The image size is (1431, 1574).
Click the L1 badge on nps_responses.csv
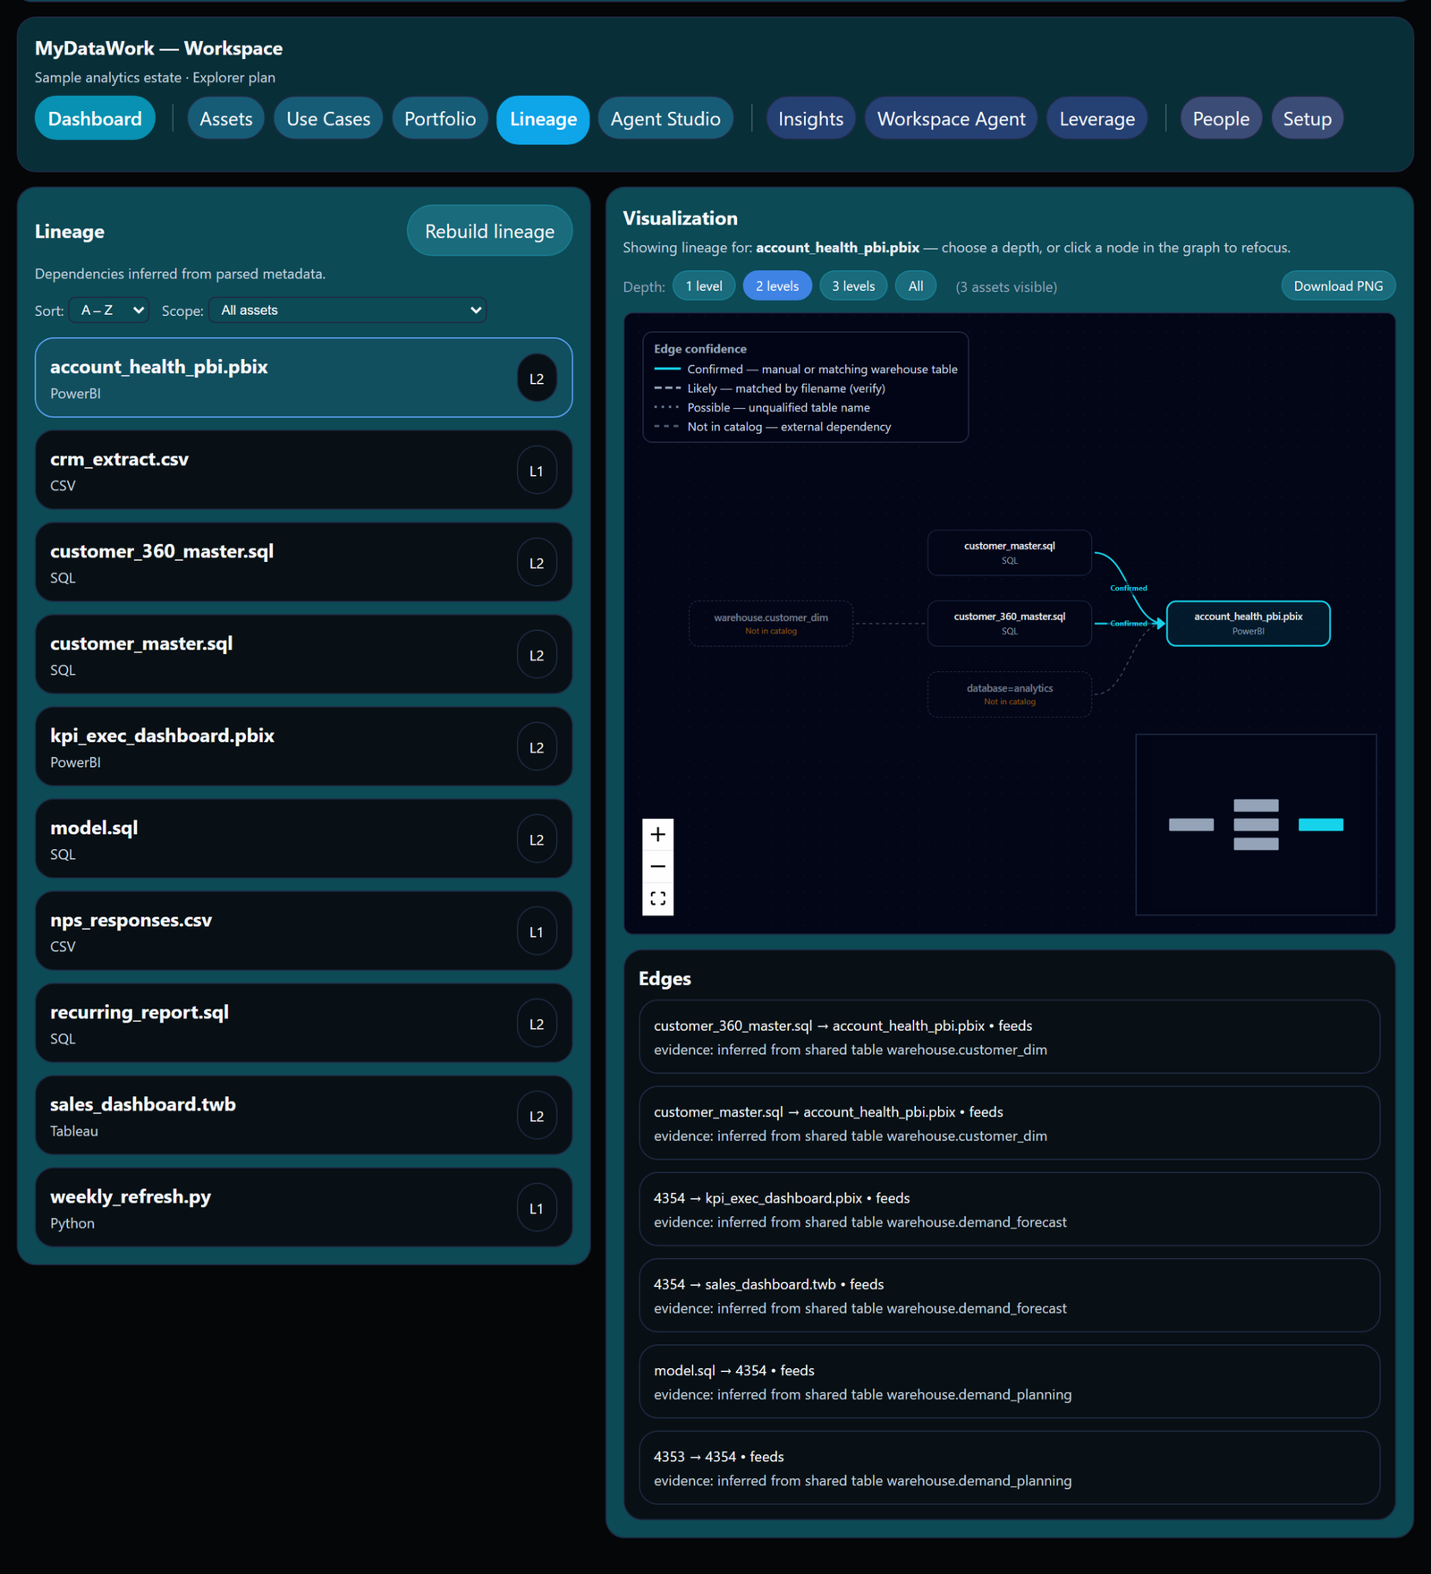(x=537, y=932)
